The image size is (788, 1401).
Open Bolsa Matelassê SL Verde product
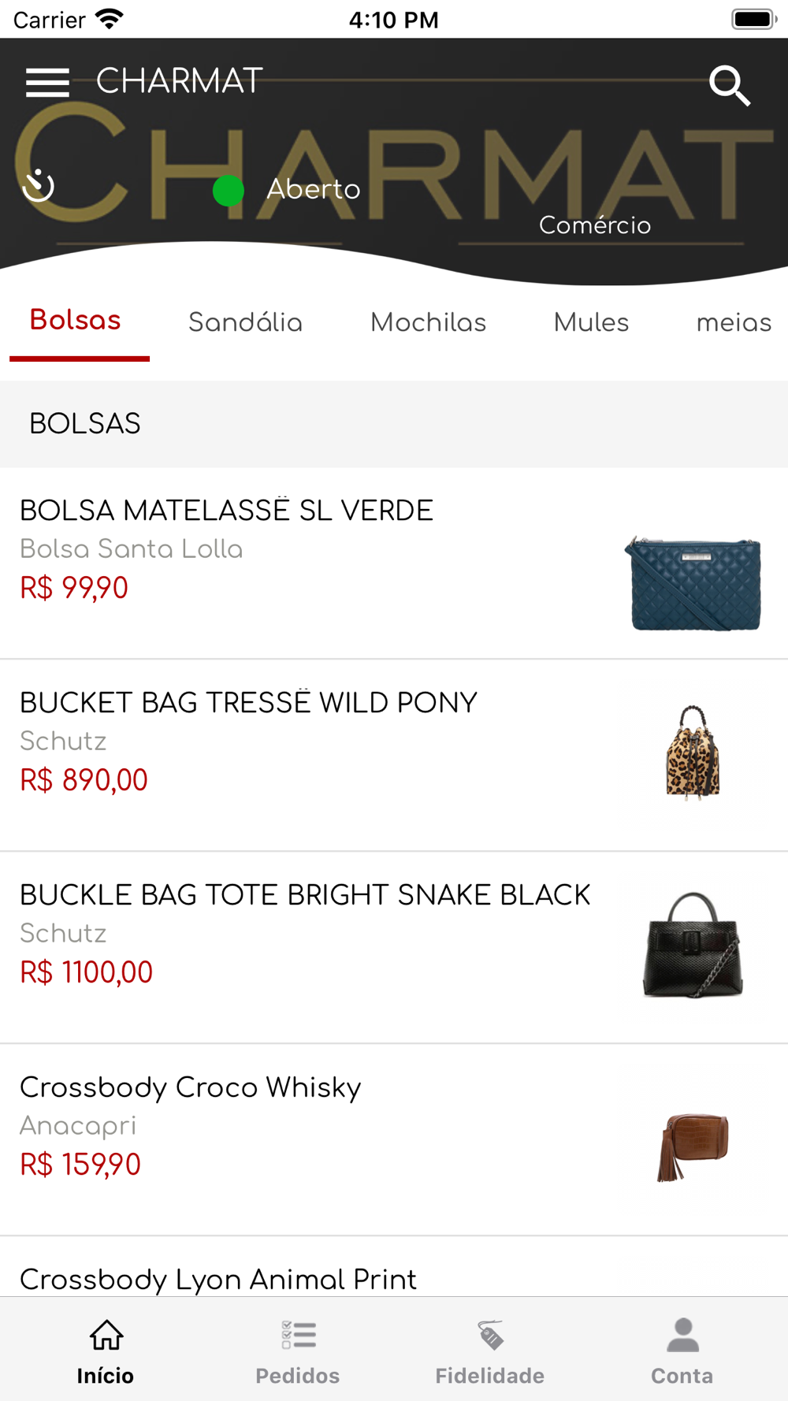[x=227, y=511]
